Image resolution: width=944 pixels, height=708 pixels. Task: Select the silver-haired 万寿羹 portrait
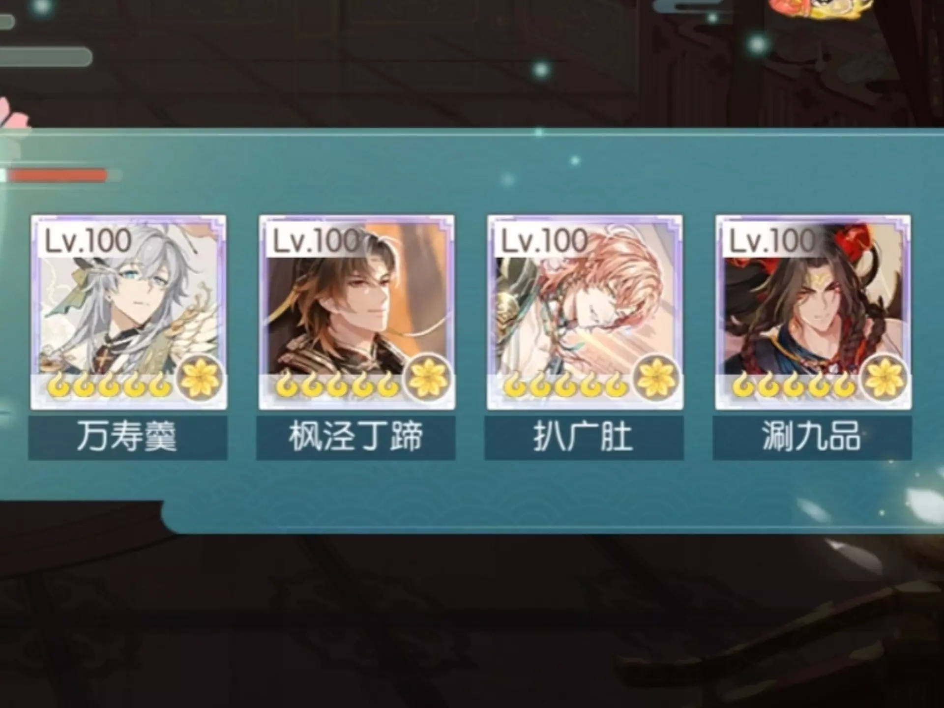pos(128,312)
